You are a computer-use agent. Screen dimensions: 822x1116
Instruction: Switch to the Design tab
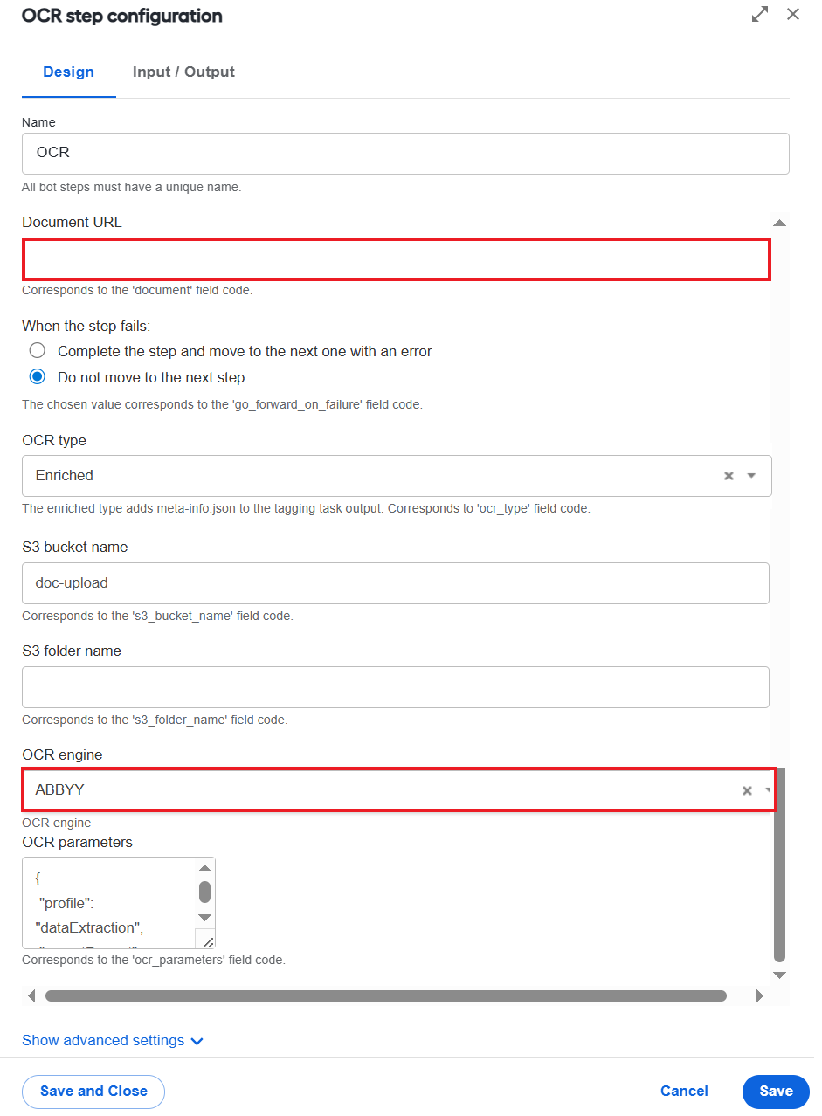[x=69, y=72]
